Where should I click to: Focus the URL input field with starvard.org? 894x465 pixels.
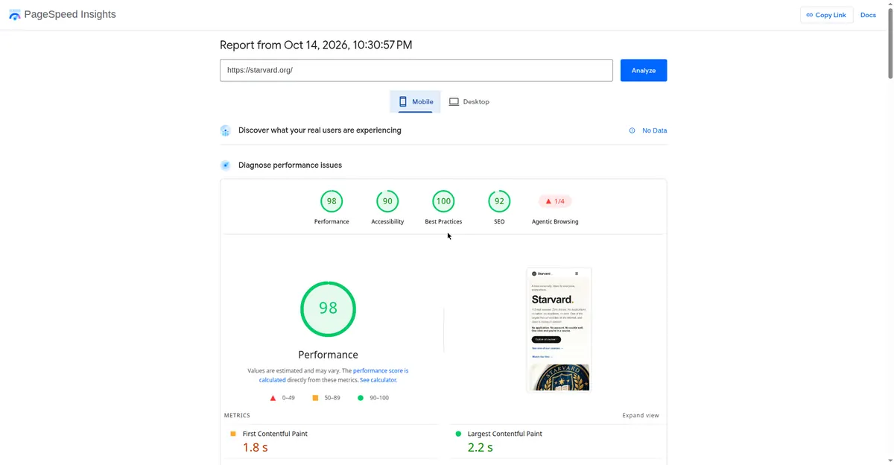tap(416, 70)
